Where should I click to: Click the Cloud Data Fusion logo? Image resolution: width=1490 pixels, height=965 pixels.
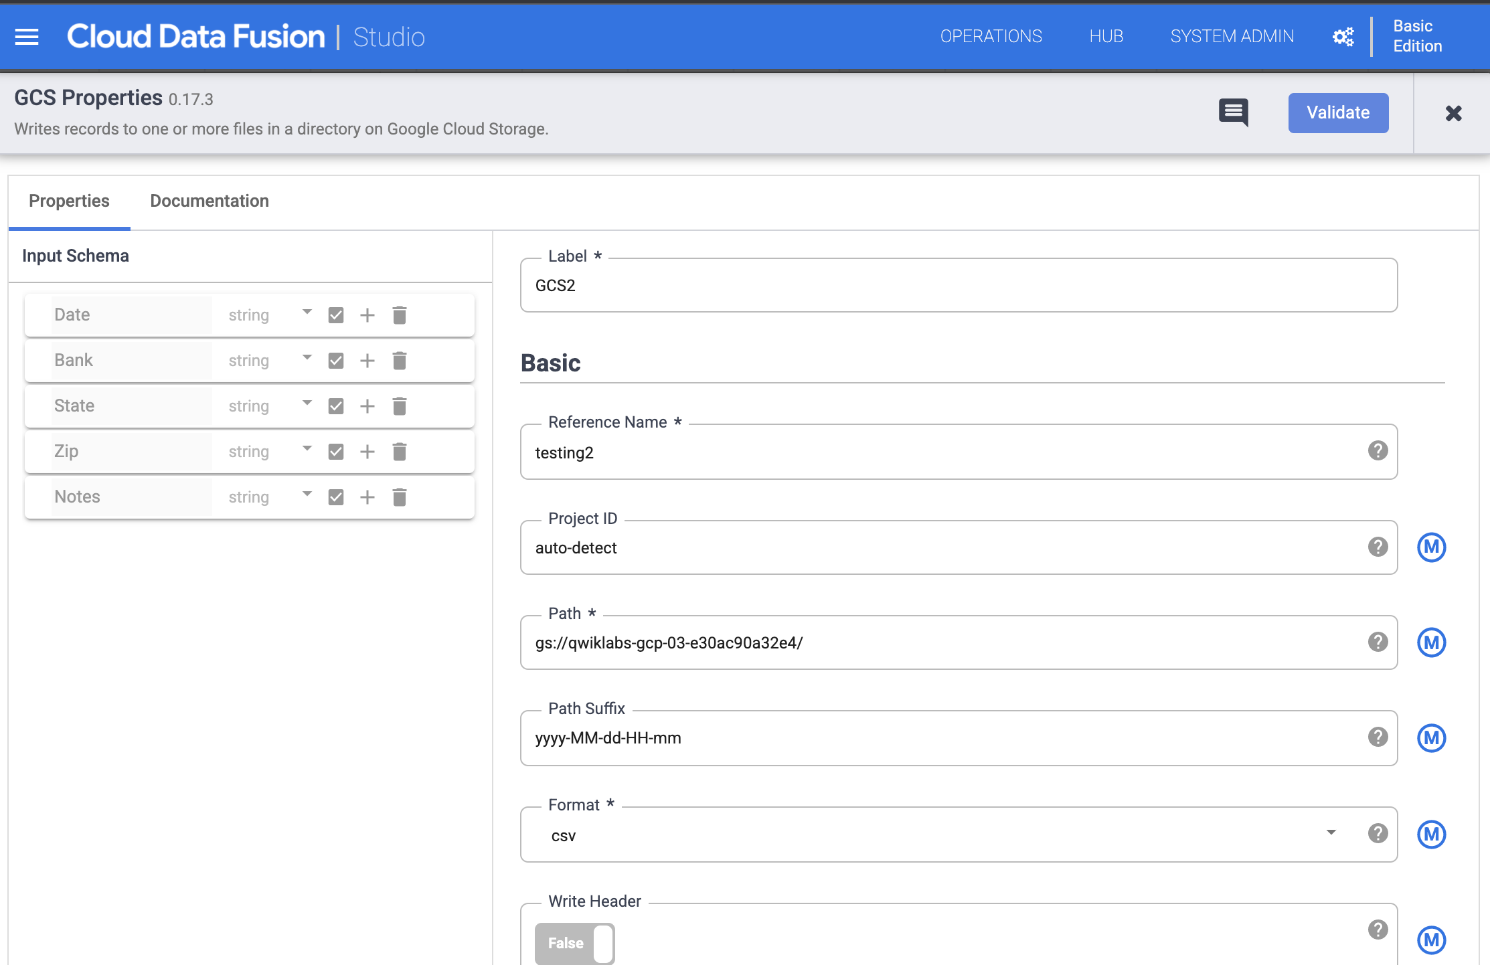pos(195,36)
